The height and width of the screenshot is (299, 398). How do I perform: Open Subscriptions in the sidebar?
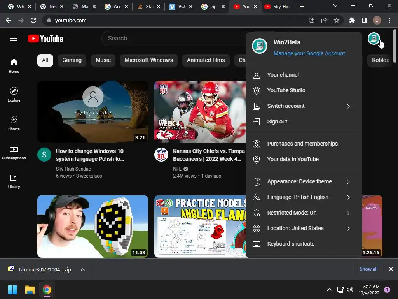coord(14,152)
